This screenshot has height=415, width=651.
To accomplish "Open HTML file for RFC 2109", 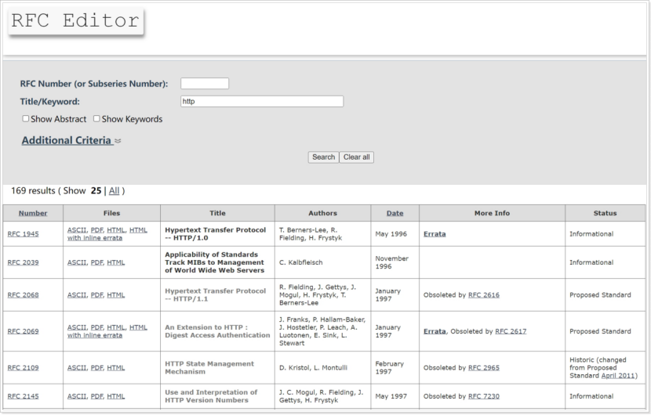I will [x=116, y=368].
